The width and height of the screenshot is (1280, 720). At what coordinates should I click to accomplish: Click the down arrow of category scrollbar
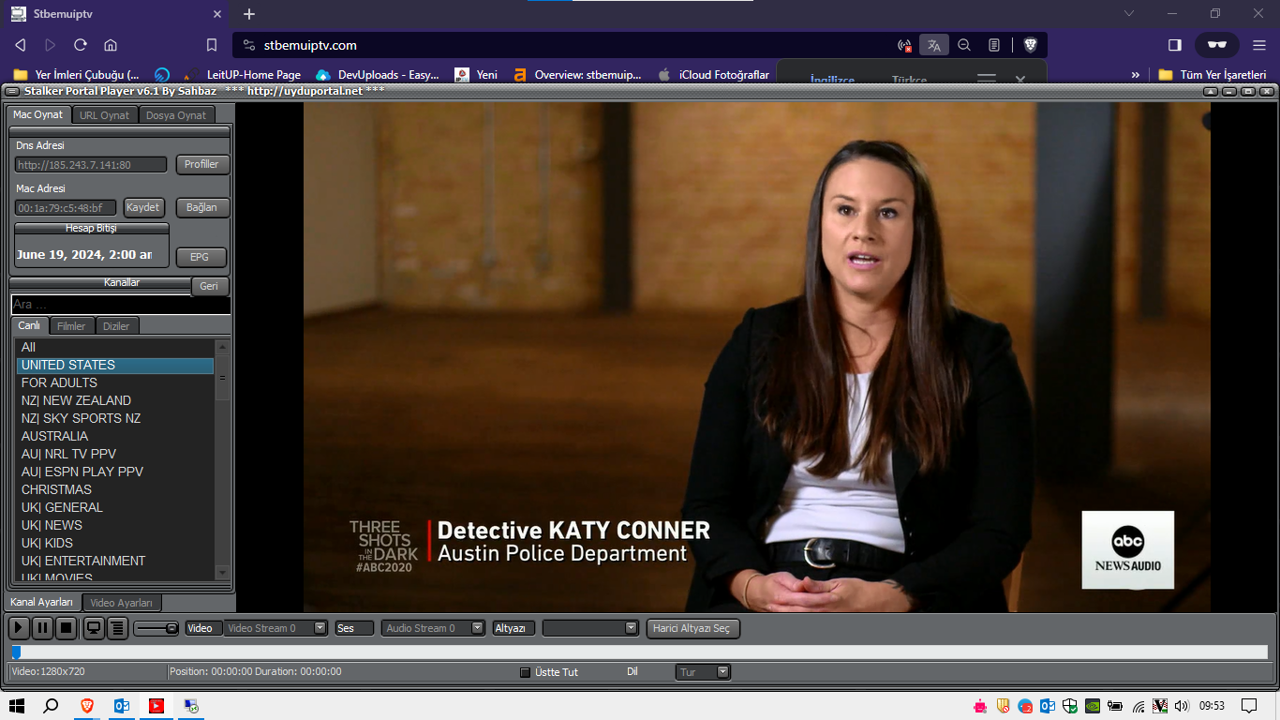222,573
